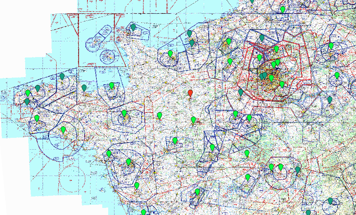
Task: Click dark green marker on northern peninsula tip
Action: click(x=133, y=28)
